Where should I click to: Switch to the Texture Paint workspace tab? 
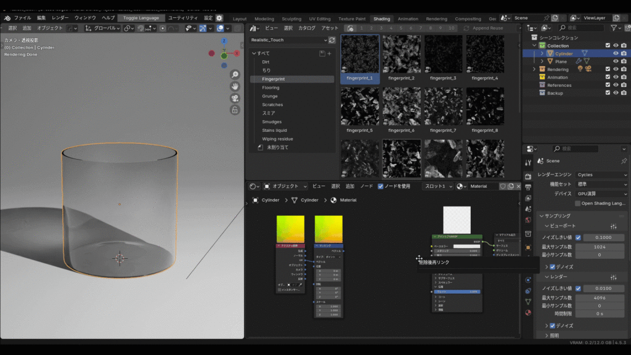pyautogui.click(x=351, y=18)
